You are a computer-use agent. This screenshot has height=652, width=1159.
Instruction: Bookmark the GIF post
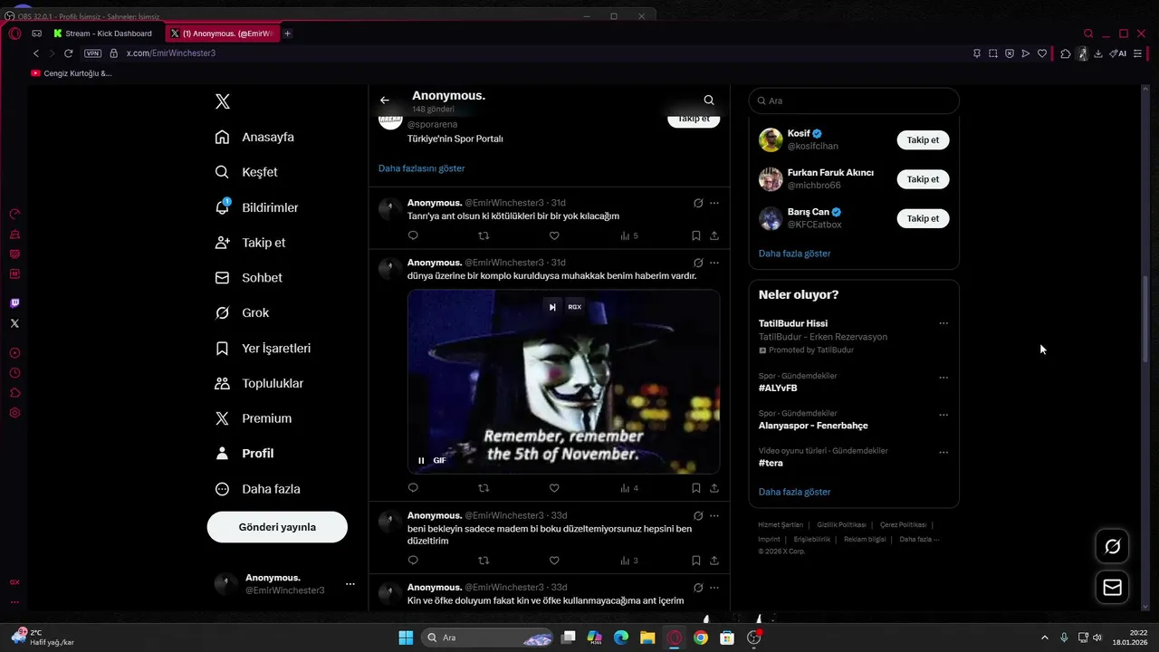click(x=695, y=488)
